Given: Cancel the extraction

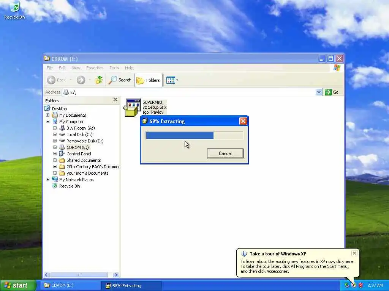Looking at the screenshot, I should 225,153.
